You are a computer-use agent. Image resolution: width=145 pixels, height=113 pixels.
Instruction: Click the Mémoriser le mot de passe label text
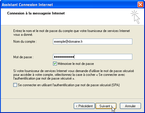(x=76, y=64)
